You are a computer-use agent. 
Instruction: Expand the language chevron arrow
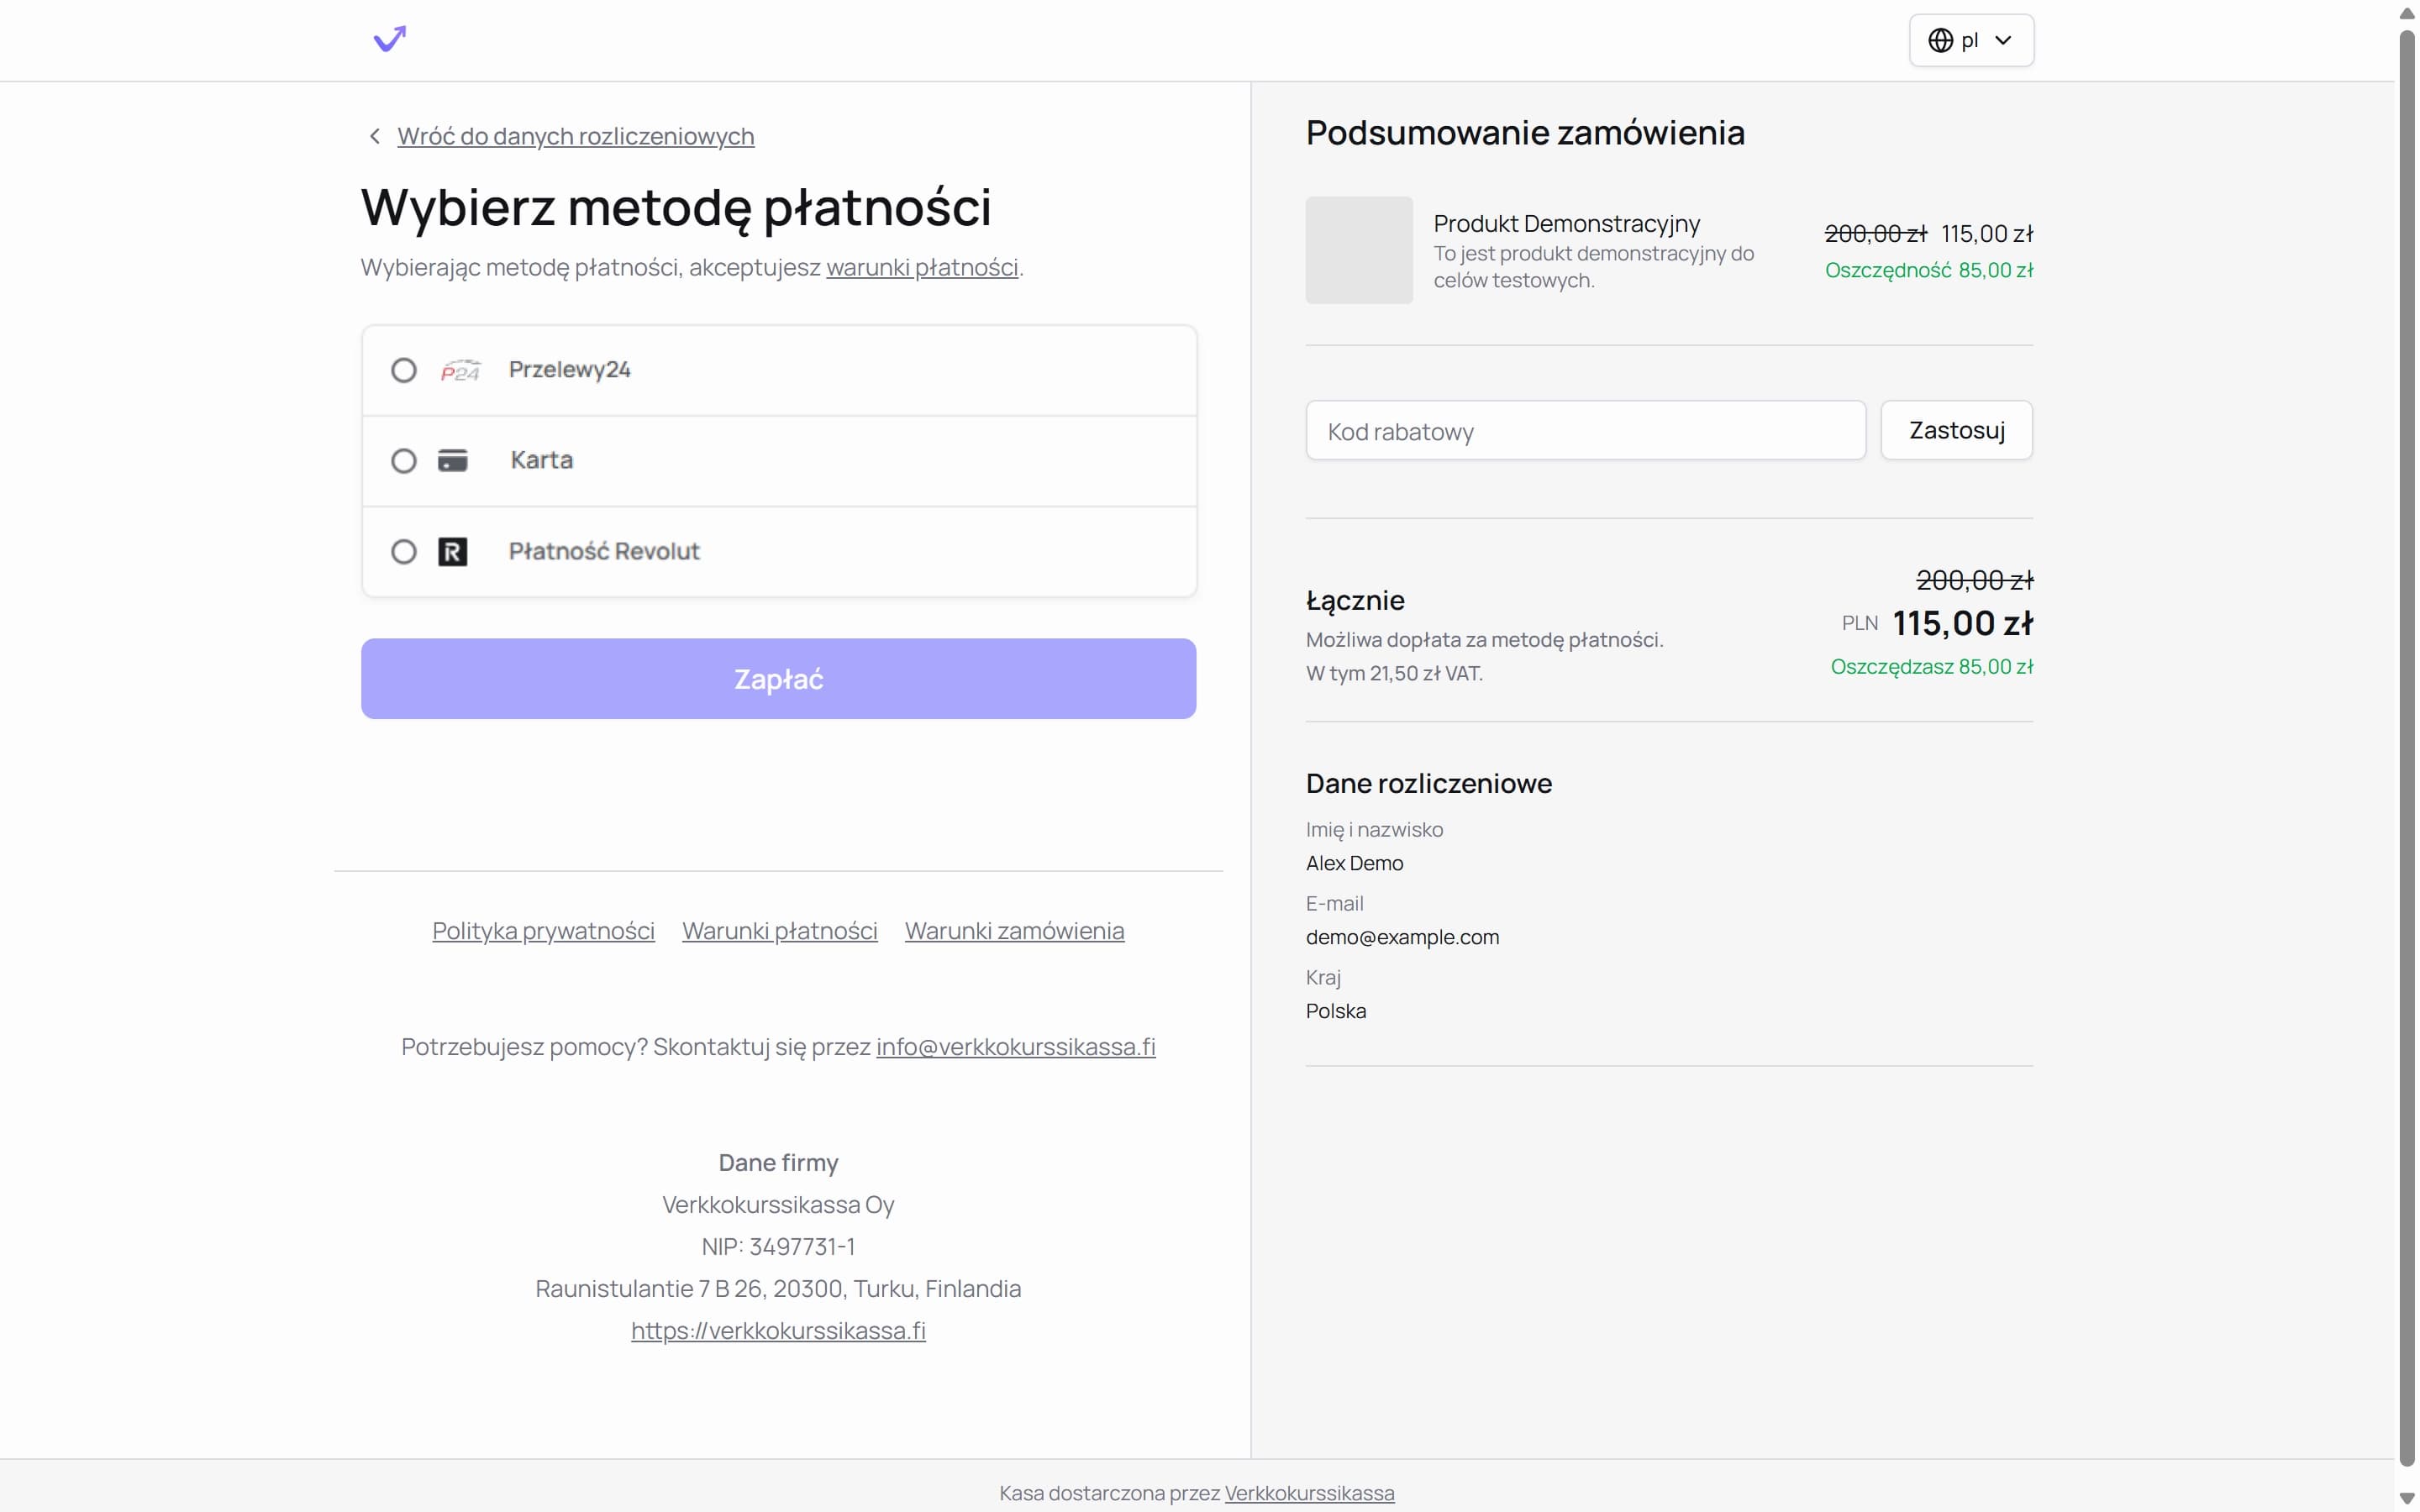coord(2003,40)
